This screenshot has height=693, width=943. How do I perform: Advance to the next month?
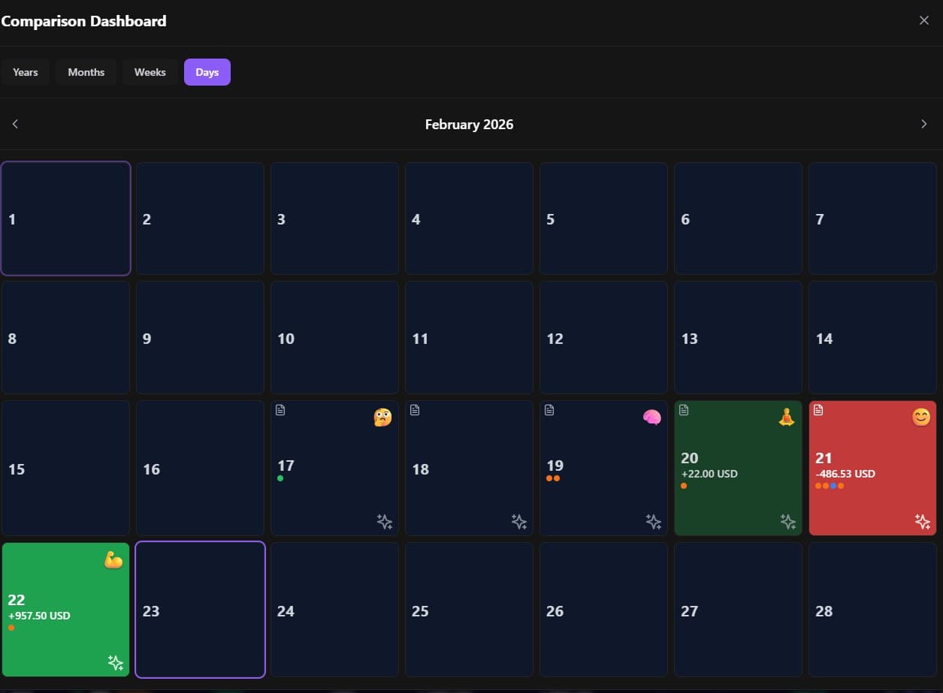tap(923, 124)
